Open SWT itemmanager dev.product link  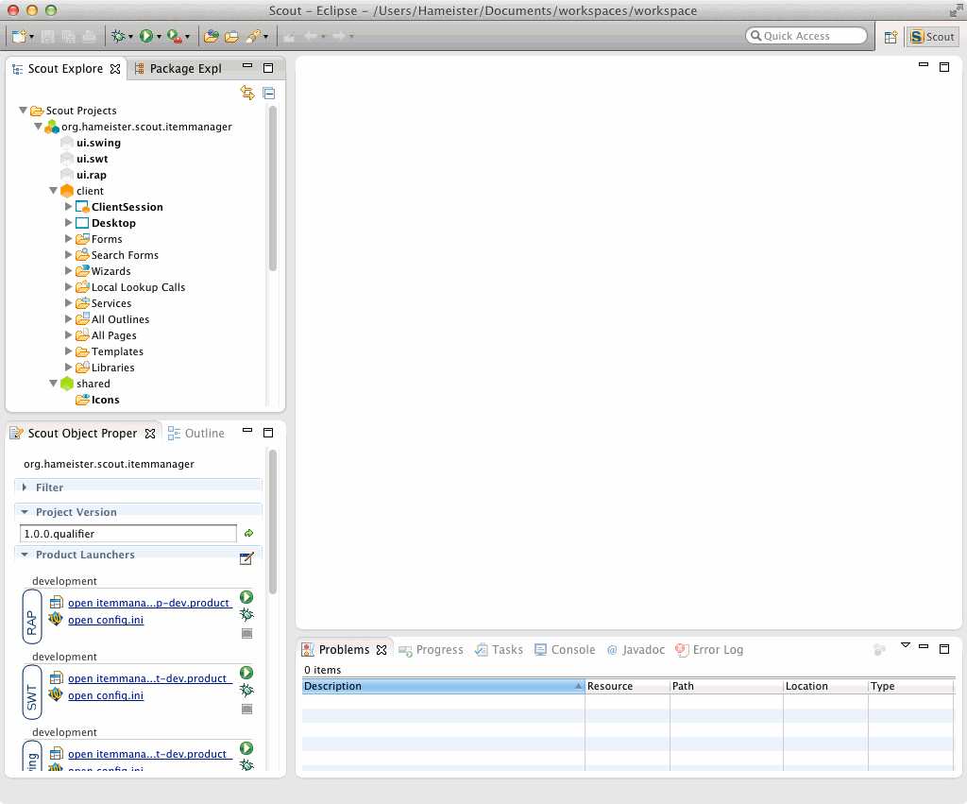click(149, 678)
